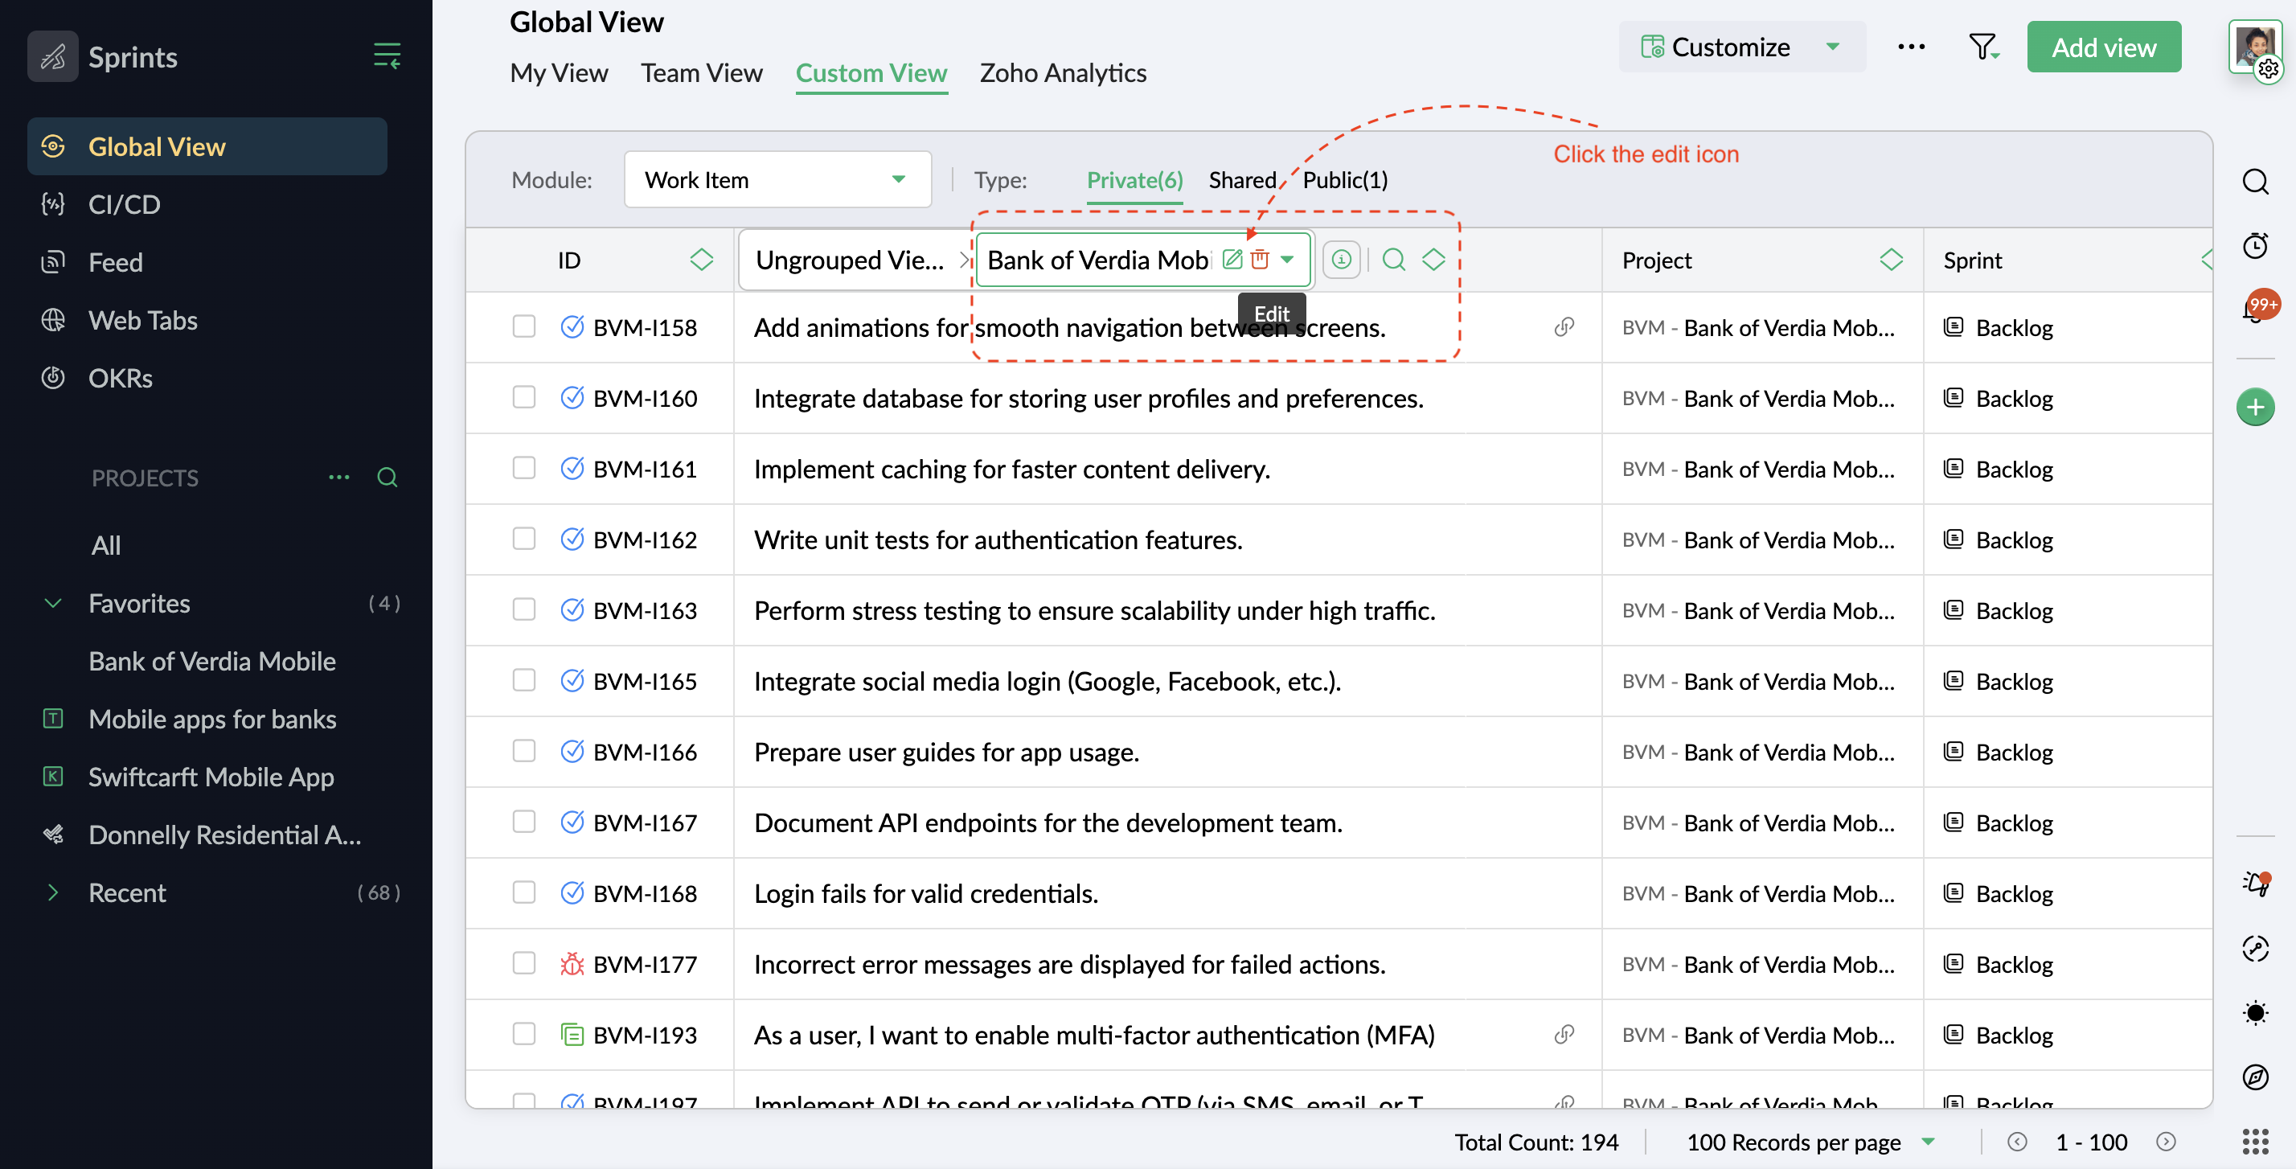Toggle the sun brightness theme icon
This screenshot has width=2296, height=1169.
pyautogui.click(x=2255, y=1012)
